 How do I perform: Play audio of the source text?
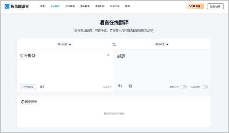[42, 87]
